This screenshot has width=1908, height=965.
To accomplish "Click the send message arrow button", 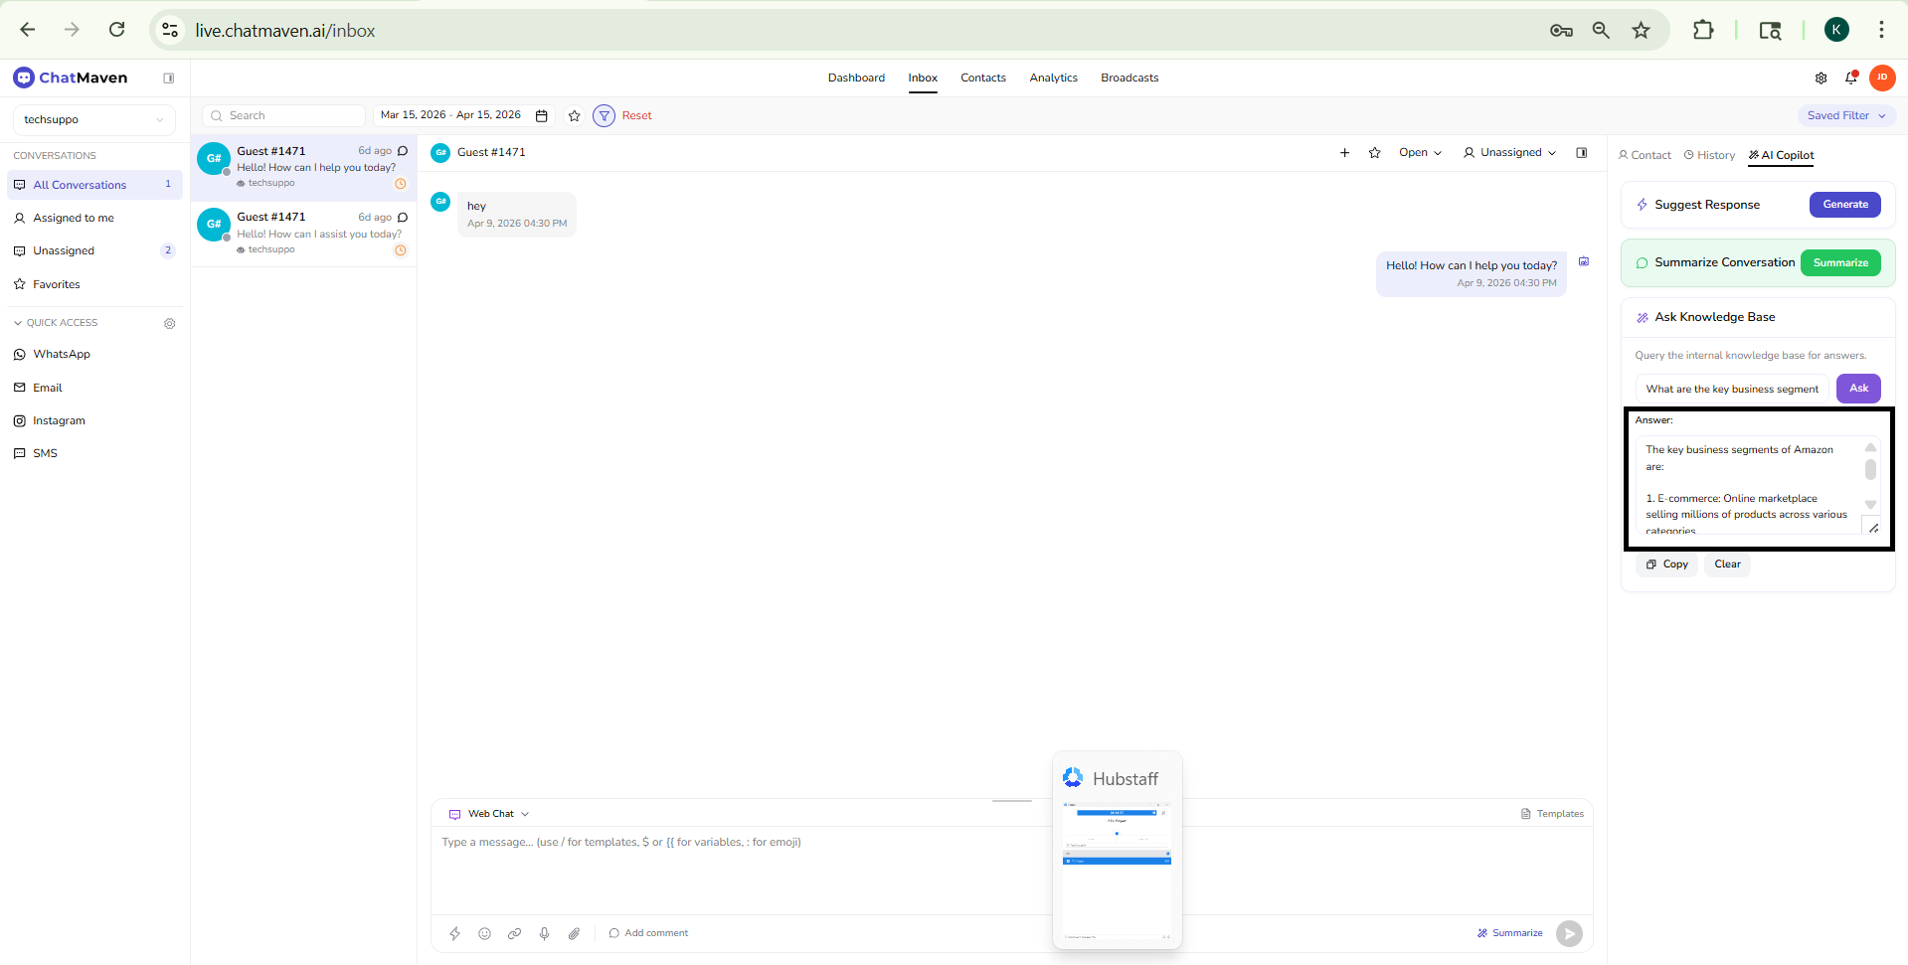I will coord(1569,933).
